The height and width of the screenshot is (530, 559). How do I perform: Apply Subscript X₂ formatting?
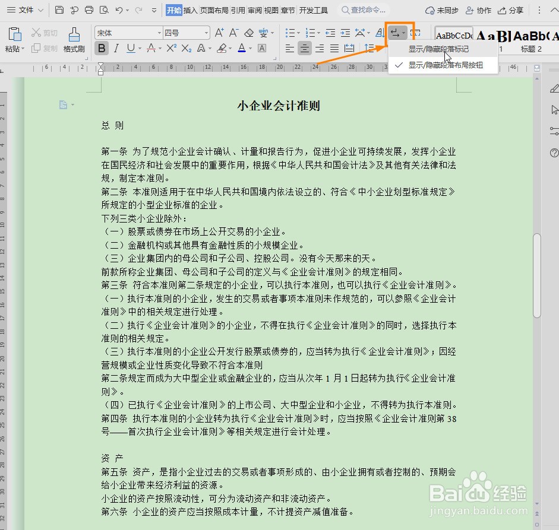[x=186, y=48]
